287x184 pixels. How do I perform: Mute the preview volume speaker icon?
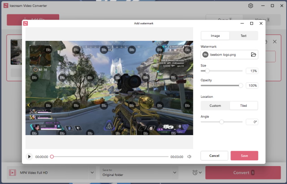(x=189, y=157)
